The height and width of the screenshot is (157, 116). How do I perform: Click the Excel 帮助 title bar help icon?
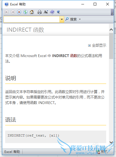(x=7, y=4)
